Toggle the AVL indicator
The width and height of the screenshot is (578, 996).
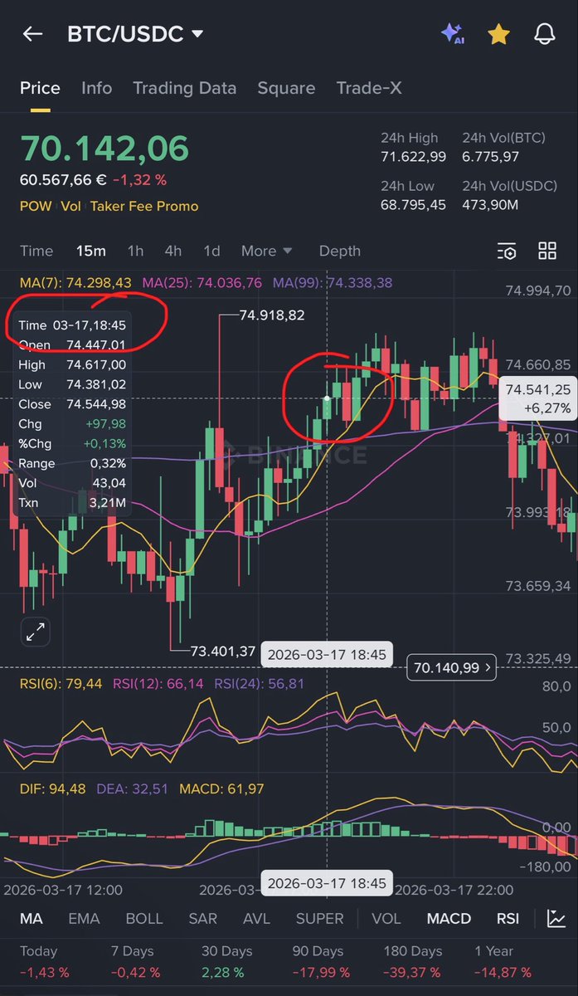(257, 919)
